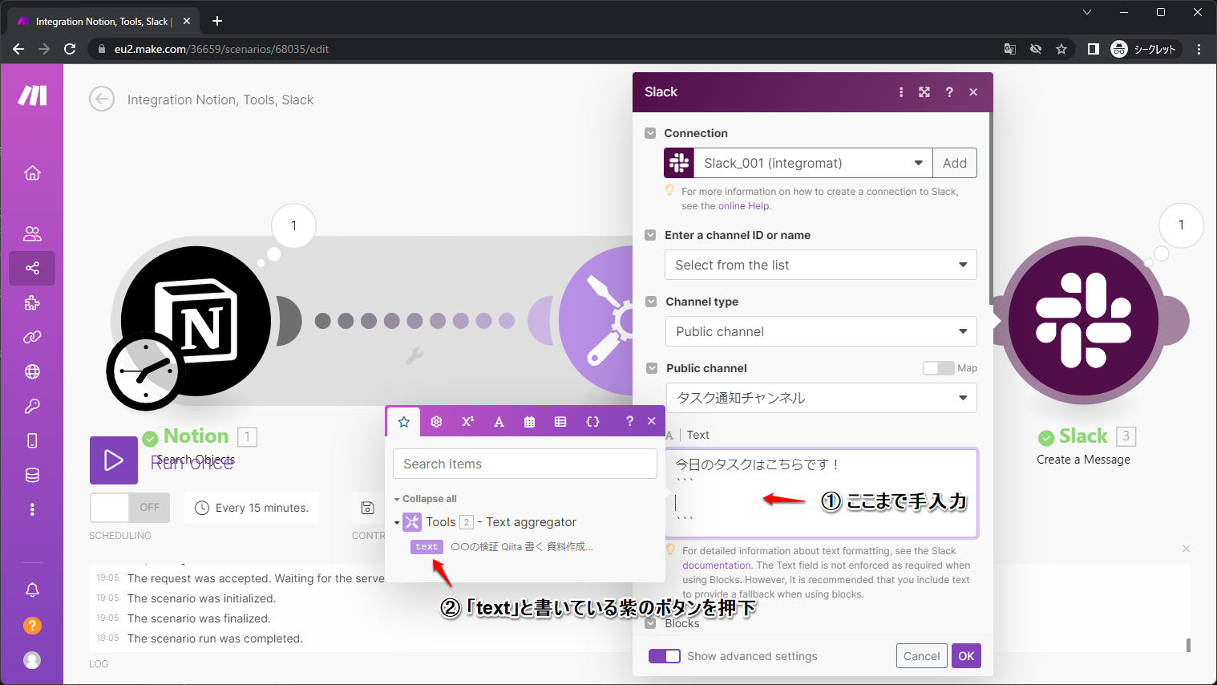Reload the page in Chrome
Image resolution: width=1217 pixels, height=685 pixels.
coord(70,49)
